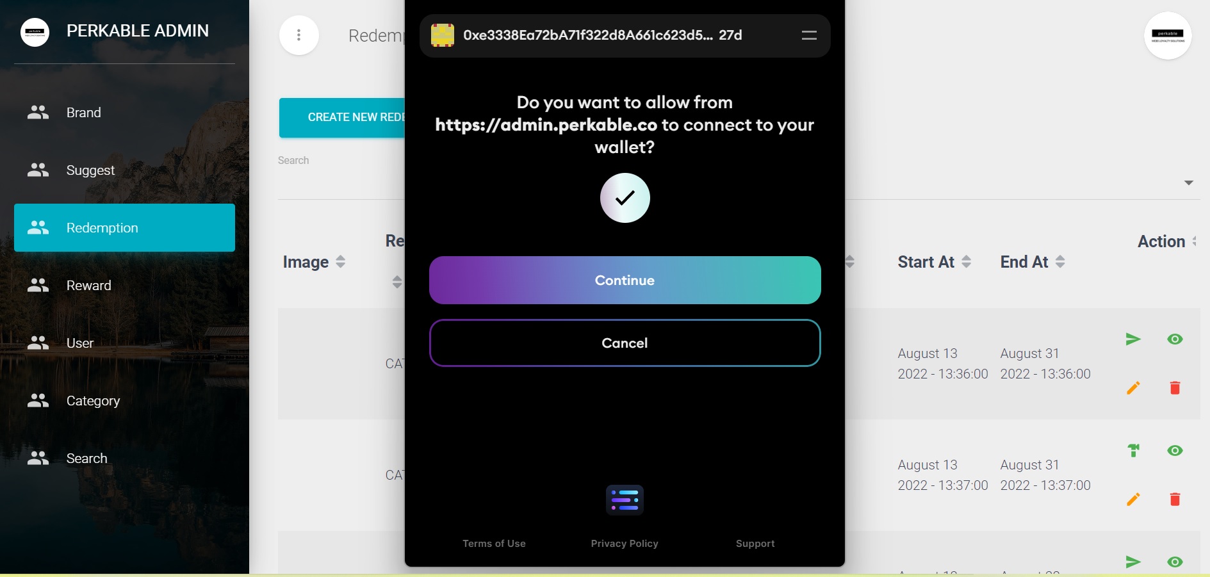Open the Category sidebar item

(124, 401)
